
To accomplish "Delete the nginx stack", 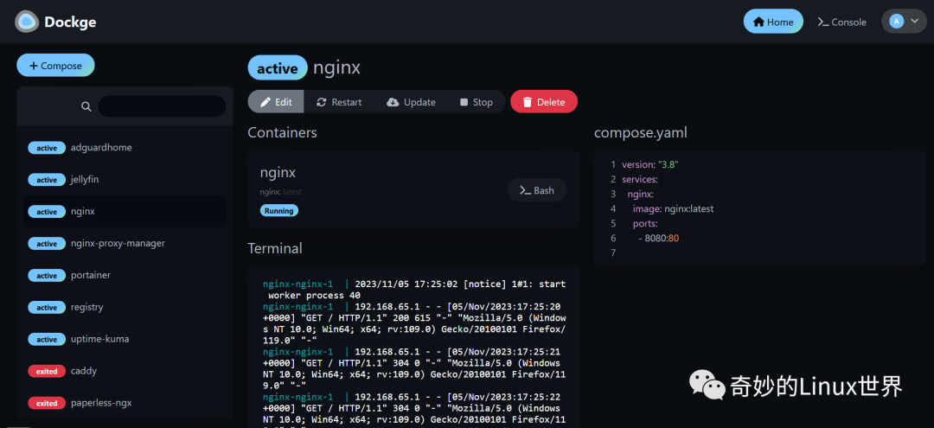I will (x=544, y=102).
